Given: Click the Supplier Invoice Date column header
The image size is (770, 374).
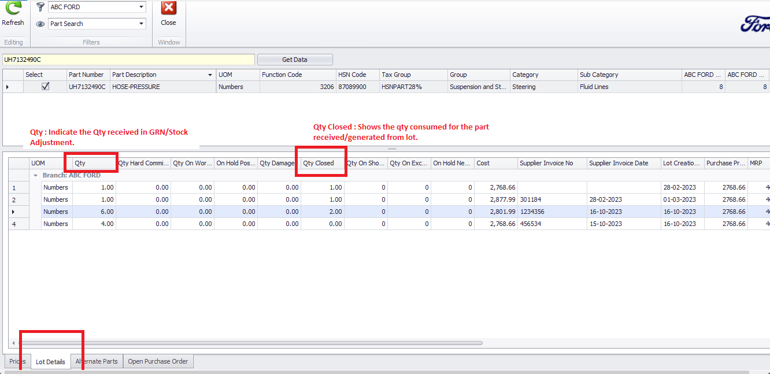Looking at the screenshot, I should (x=624, y=163).
